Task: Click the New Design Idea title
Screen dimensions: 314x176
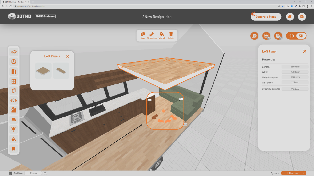Action: [157, 17]
